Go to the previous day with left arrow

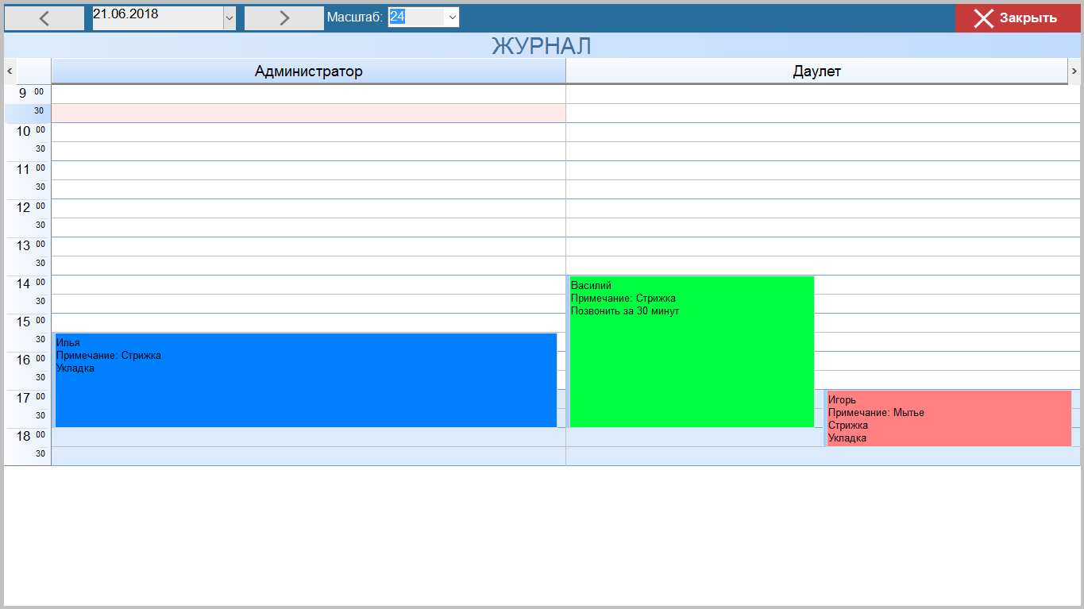click(x=44, y=18)
